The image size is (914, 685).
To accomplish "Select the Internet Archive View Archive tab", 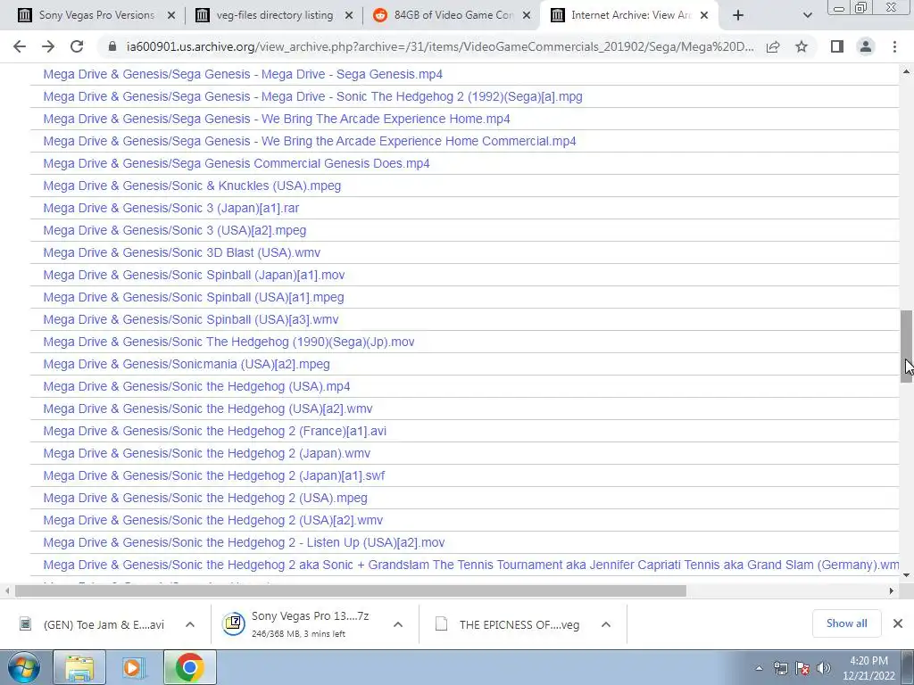I will click(x=629, y=15).
